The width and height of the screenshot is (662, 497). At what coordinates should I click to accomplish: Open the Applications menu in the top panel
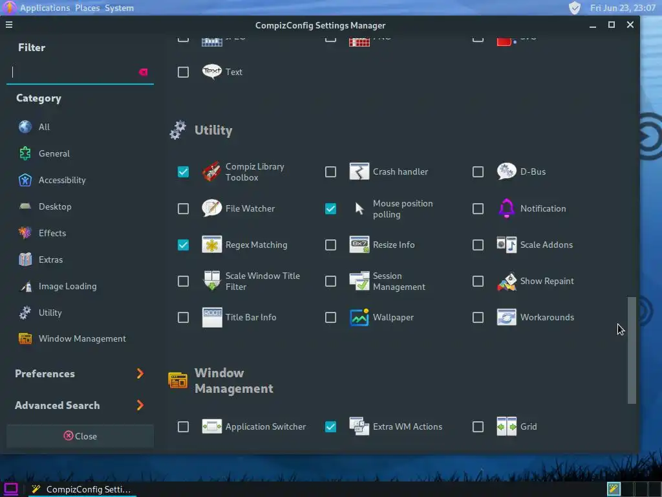click(45, 8)
